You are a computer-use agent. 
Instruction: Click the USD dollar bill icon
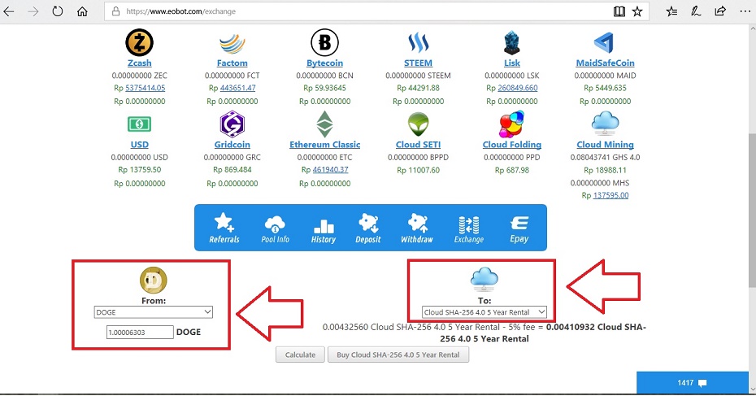point(139,124)
